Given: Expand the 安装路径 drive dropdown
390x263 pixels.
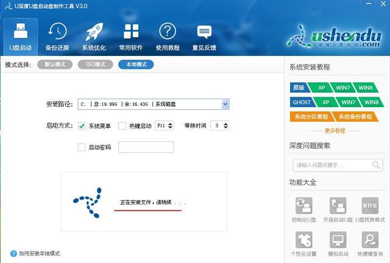Looking at the screenshot, I should point(225,104).
